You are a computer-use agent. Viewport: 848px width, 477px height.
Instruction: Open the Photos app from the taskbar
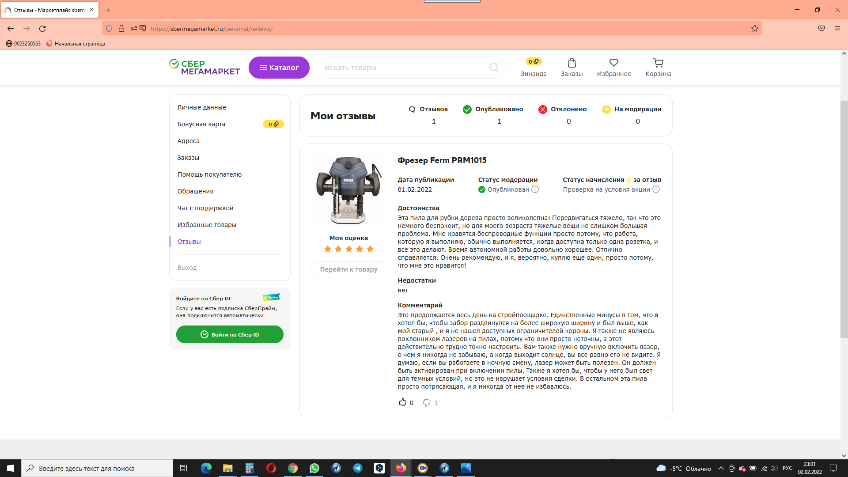click(466, 468)
